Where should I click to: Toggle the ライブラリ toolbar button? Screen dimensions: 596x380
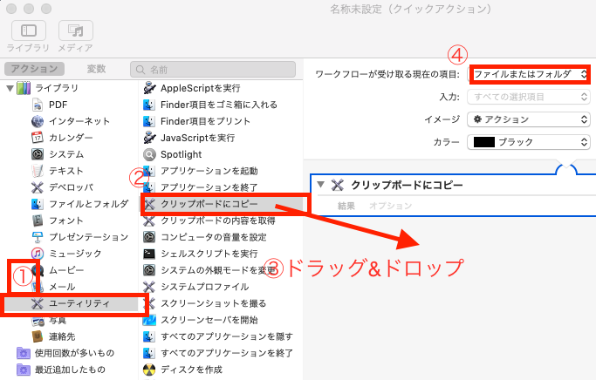(29, 31)
